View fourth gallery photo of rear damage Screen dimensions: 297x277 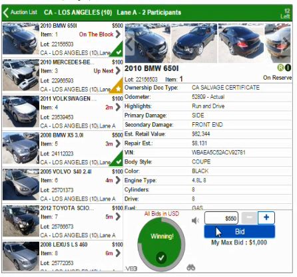[278, 43]
